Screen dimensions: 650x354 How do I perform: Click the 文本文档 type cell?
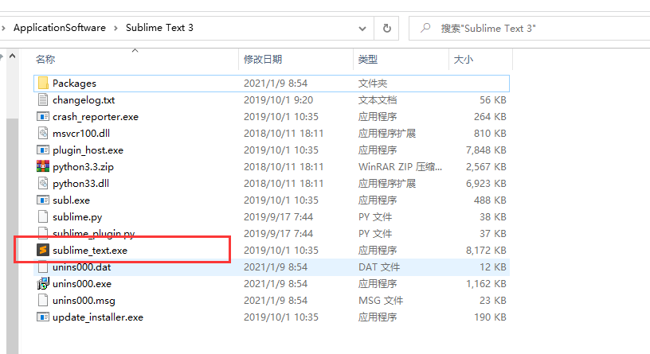point(378,100)
